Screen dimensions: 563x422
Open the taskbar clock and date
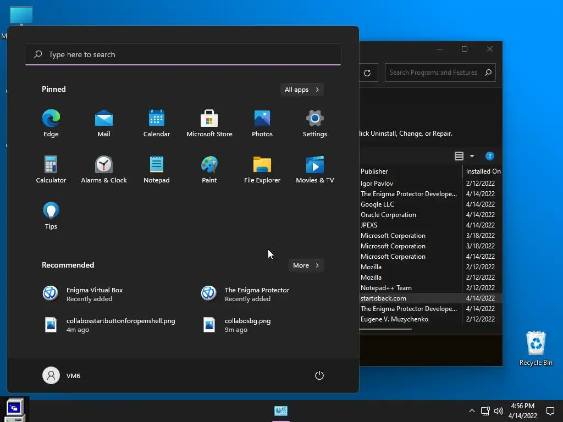[522, 411]
